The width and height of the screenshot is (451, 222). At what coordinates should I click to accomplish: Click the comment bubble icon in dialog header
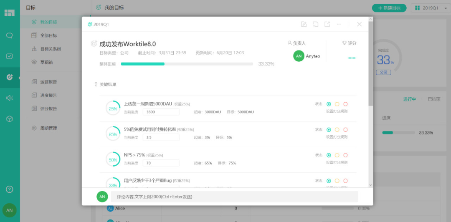point(316,24)
